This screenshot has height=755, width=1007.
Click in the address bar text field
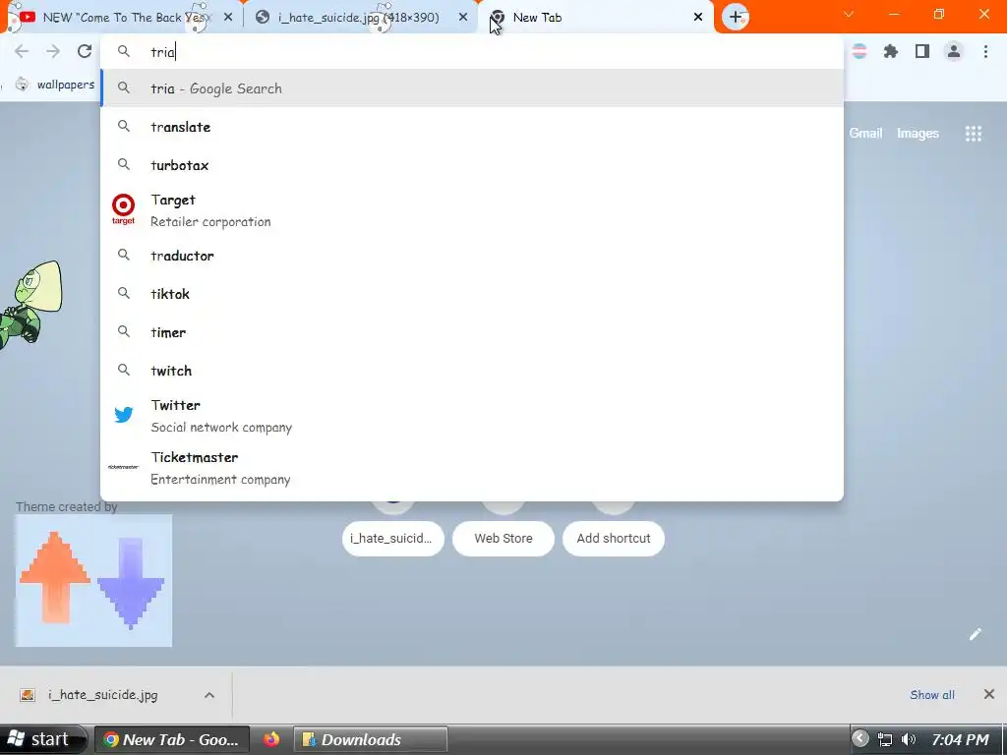472,52
